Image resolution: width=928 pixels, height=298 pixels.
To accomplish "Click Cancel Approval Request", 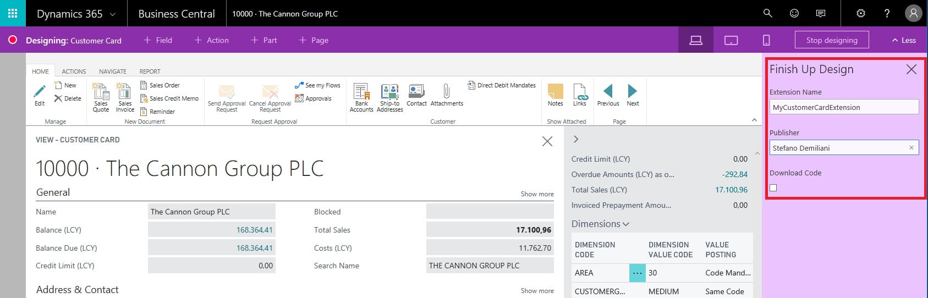I will (x=270, y=98).
